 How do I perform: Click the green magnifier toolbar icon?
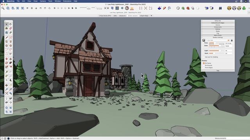[183, 8]
